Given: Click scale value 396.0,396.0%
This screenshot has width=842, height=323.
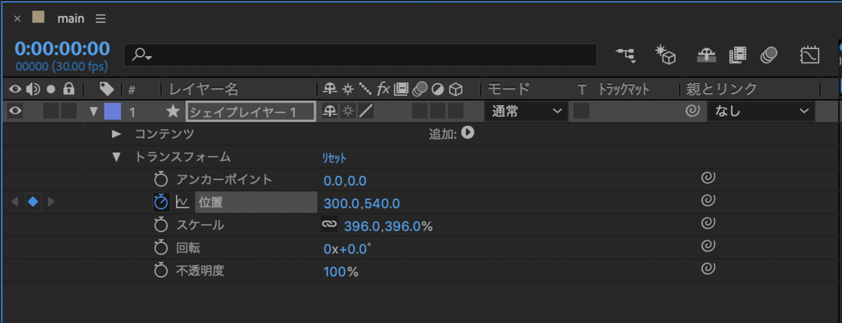Looking at the screenshot, I should click(x=388, y=226).
